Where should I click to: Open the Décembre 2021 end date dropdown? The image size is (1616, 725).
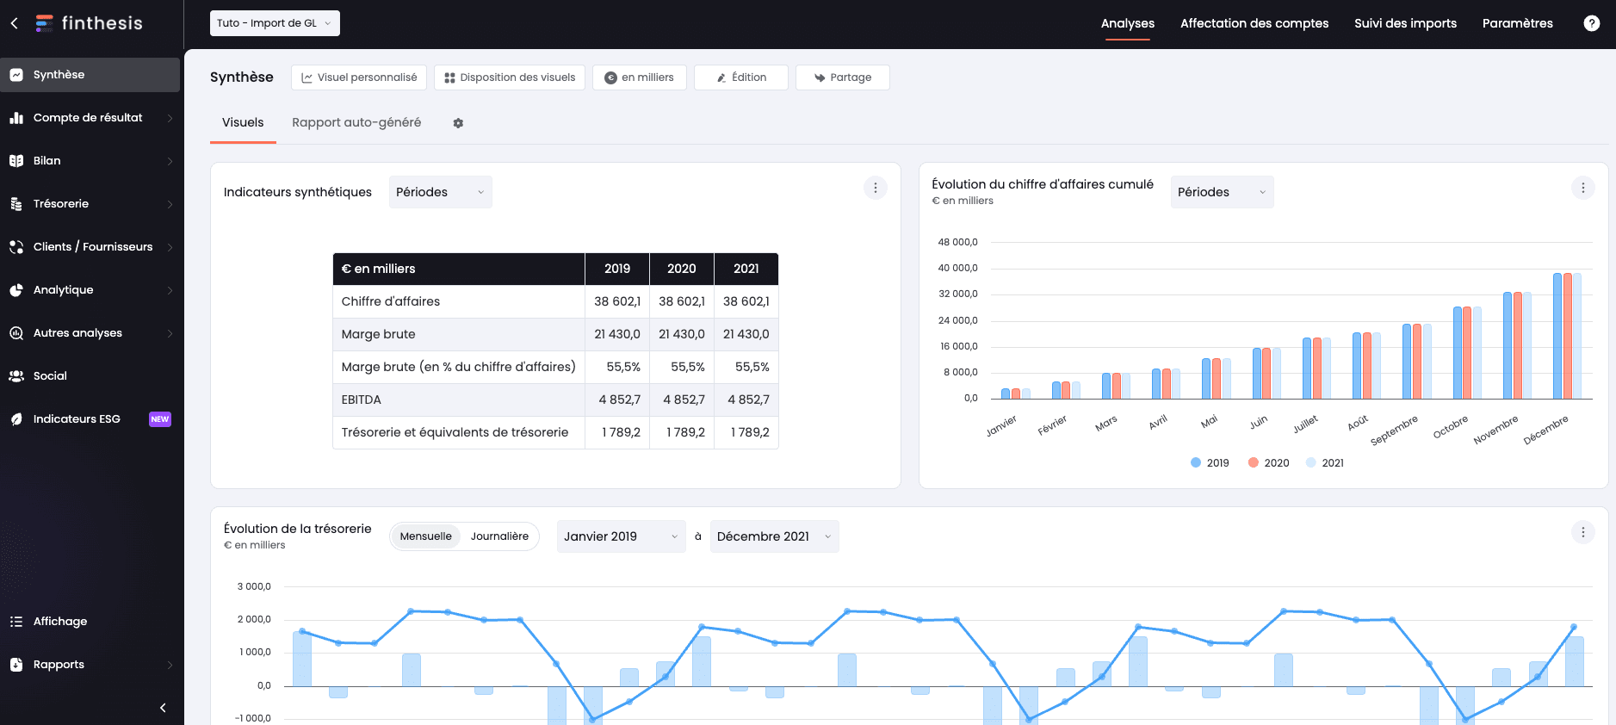tap(774, 536)
